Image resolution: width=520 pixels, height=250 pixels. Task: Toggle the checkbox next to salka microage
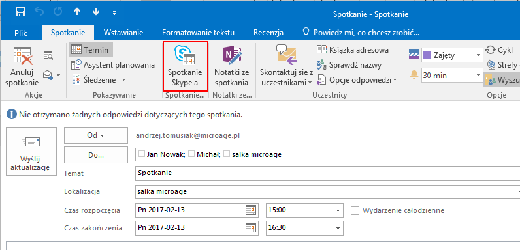tap(227, 154)
